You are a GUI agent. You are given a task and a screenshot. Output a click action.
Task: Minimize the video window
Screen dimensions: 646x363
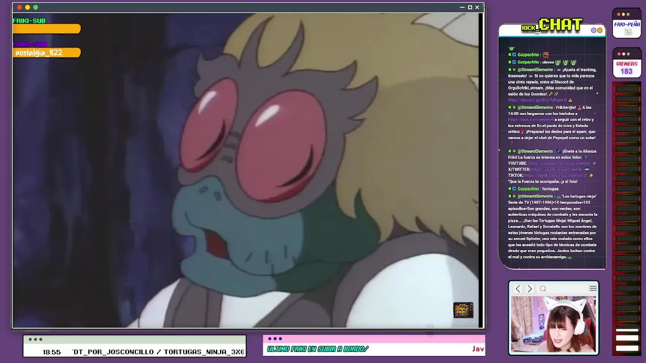pyautogui.click(x=462, y=8)
